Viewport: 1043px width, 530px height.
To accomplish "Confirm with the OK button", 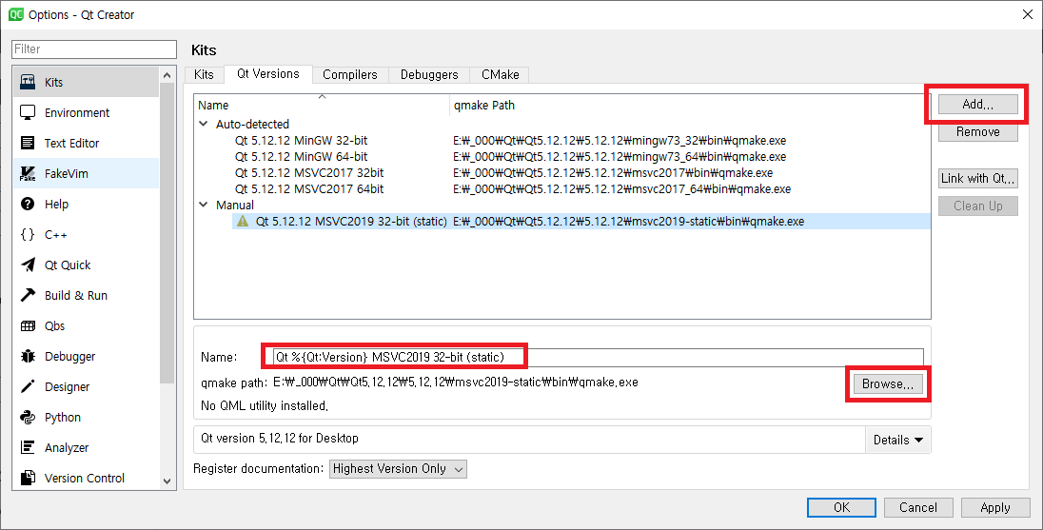I will (x=841, y=507).
